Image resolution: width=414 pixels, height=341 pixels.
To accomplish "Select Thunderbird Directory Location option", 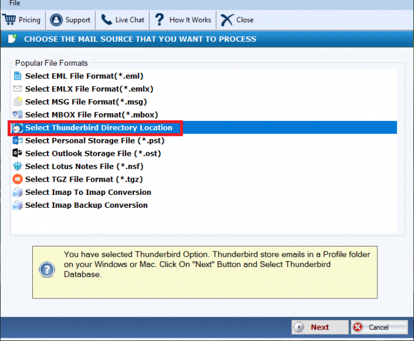I will tap(99, 128).
